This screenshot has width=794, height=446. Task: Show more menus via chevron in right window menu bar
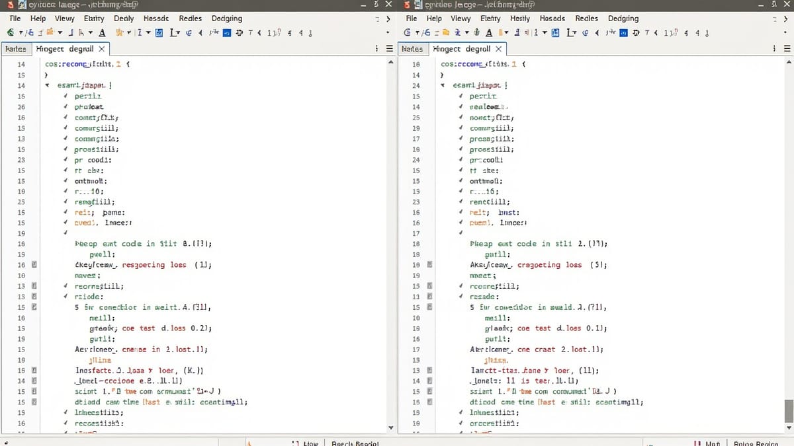(x=785, y=19)
